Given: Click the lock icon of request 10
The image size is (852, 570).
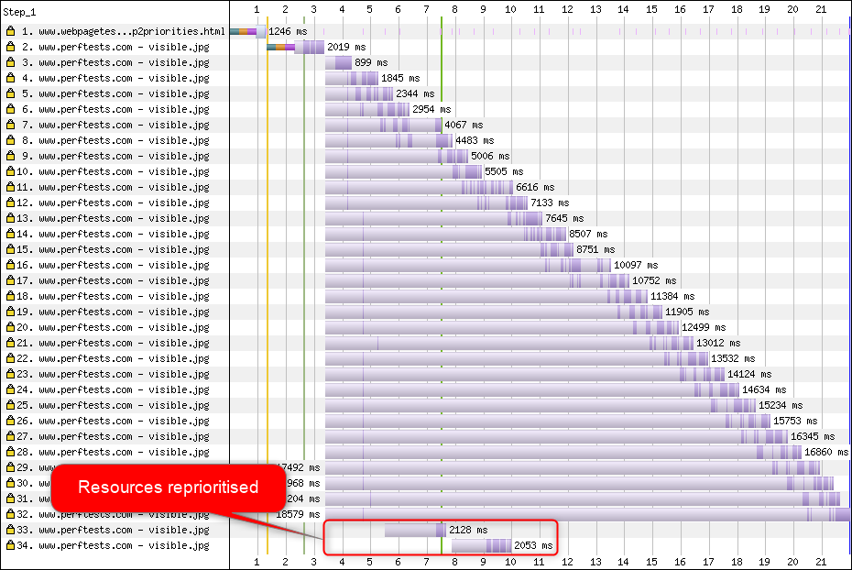Looking at the screenshot, I should pos(10,171).
